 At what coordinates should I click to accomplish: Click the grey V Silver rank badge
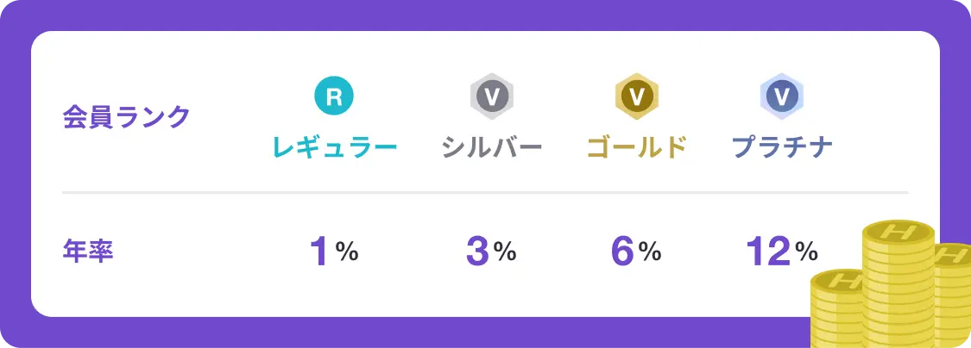pos(492,96)
